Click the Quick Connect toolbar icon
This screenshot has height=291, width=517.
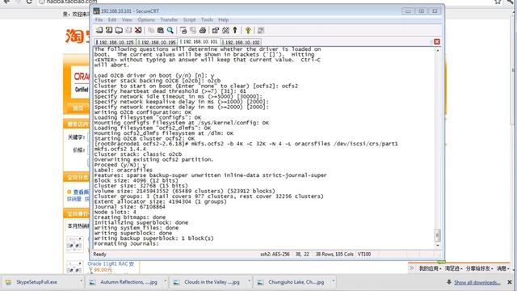click(109, 31)
